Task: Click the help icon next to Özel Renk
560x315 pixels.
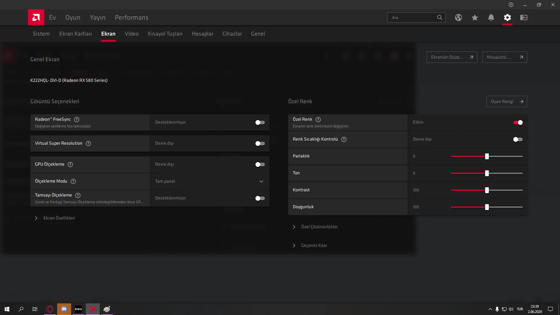Action: tap(318, 120)
